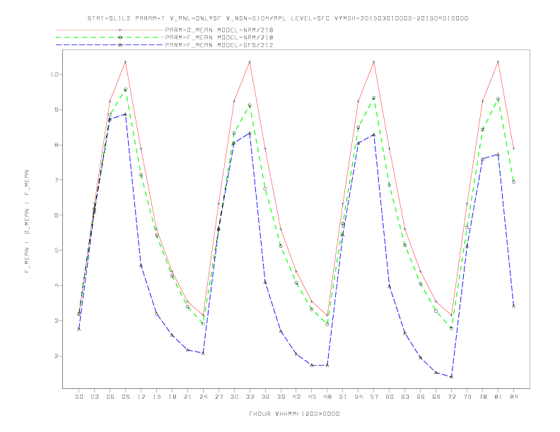Click y-axis tick value 10

pyautogui.click(x=54, y=75)
